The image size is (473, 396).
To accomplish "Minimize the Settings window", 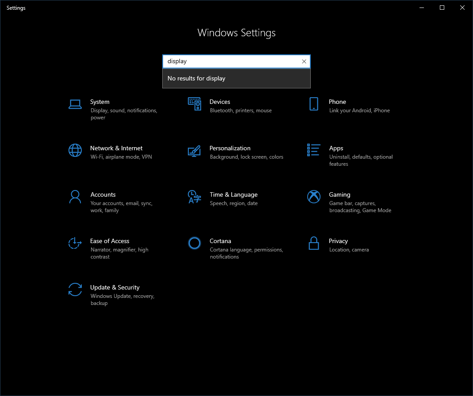I will point(422,8).
